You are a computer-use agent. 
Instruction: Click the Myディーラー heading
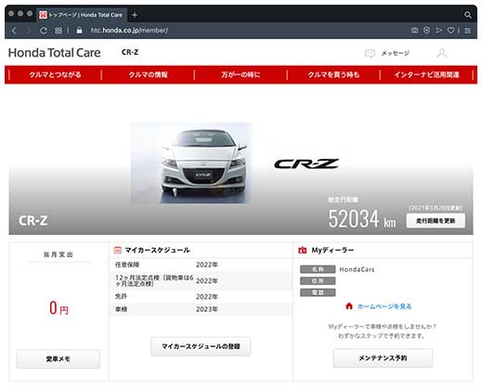tap(332, 250)
